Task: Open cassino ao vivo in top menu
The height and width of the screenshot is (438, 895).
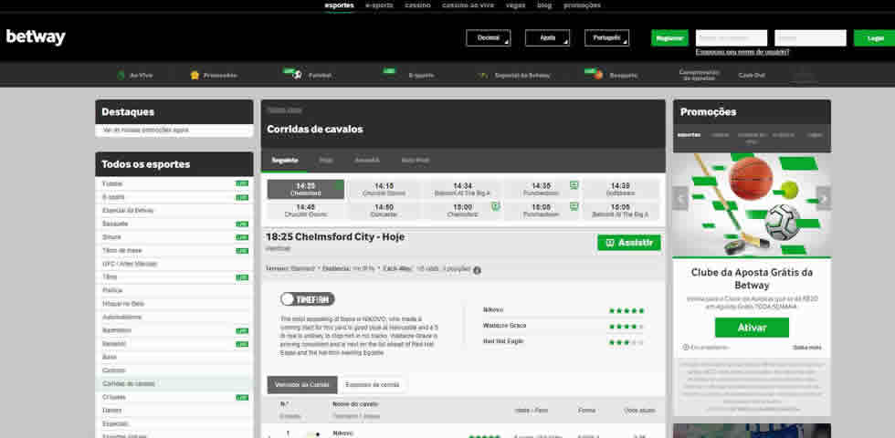Action: (468, 5)
